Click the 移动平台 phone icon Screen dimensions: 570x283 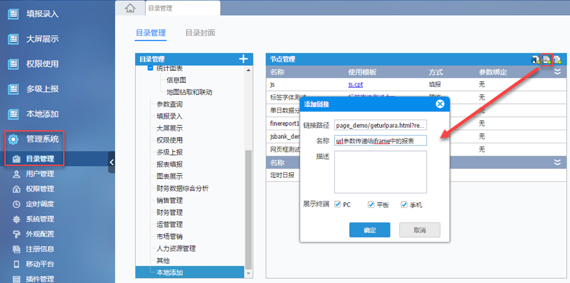click(x=16, y=264)
